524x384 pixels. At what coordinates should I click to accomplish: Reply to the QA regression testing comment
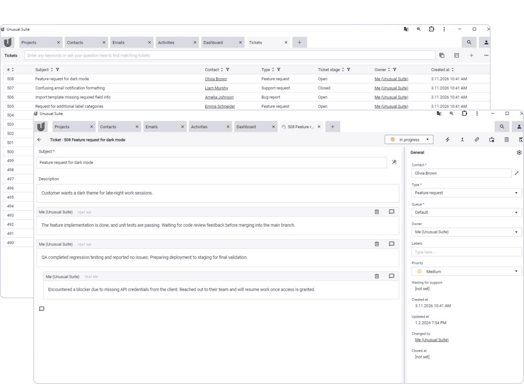[x=391, y=244]
